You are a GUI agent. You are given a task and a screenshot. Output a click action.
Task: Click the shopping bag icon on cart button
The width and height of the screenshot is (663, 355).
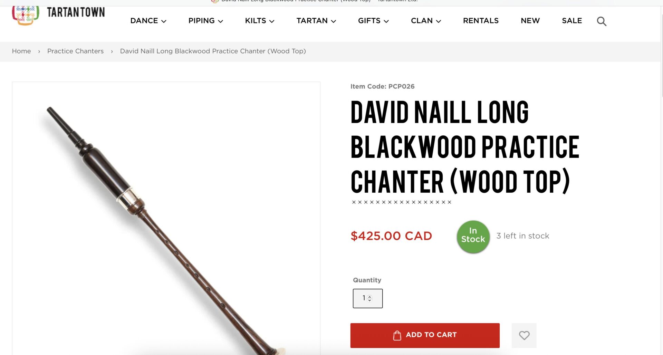pos(397,335)
